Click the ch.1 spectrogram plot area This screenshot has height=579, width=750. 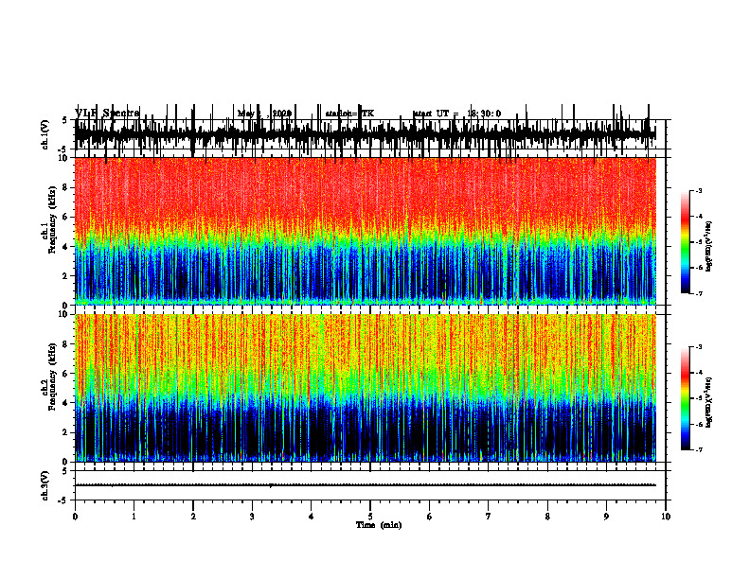[366, 231]
